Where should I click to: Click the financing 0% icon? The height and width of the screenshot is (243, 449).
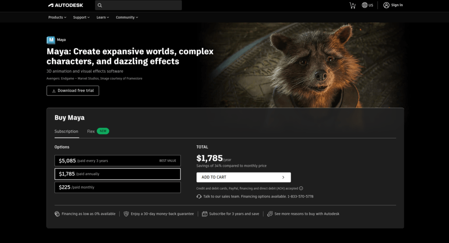(57, 214)
